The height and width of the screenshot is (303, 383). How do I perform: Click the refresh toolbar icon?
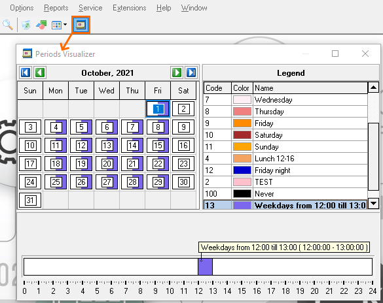(x=26, y=25)
